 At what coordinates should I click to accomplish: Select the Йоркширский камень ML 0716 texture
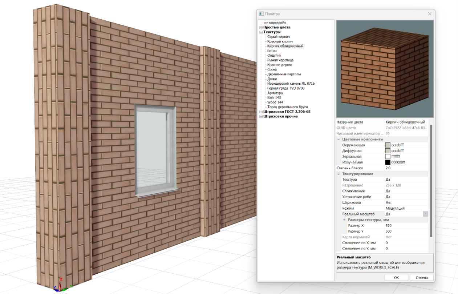pyautogui.click(x=291, y=84)
